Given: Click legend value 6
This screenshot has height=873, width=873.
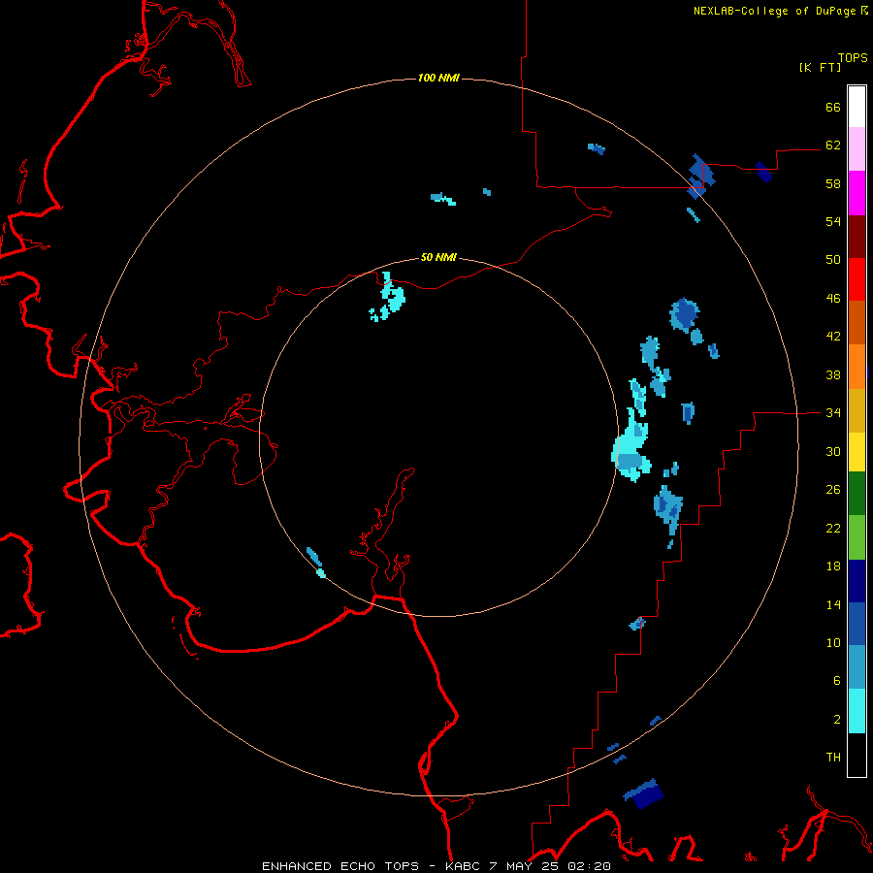Looking at the screenshot, I should coord(837,681).
